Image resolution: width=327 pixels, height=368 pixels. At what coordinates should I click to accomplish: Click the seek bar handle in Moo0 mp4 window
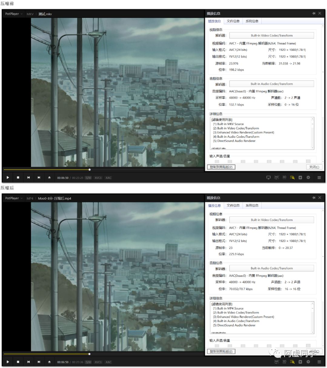[x=89, y=354]
